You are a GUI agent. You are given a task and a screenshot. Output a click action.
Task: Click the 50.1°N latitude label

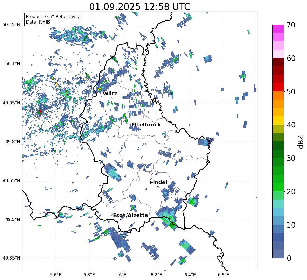[x=12, y=64]
